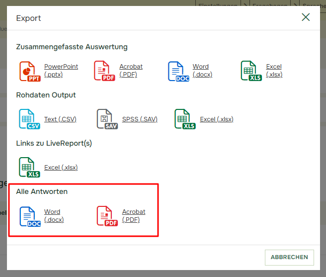Export all answers via Word (.docx) link
The image size is (326, 277).
click(x=54, y=216)
